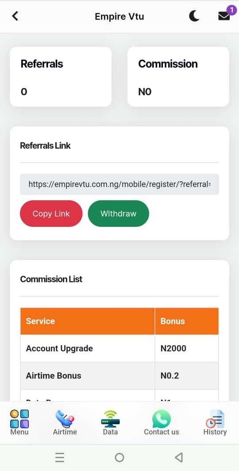Copy the referral link with Copy Link
The width and height of the screenshot is (239, 471).
(x=51, y=214)
